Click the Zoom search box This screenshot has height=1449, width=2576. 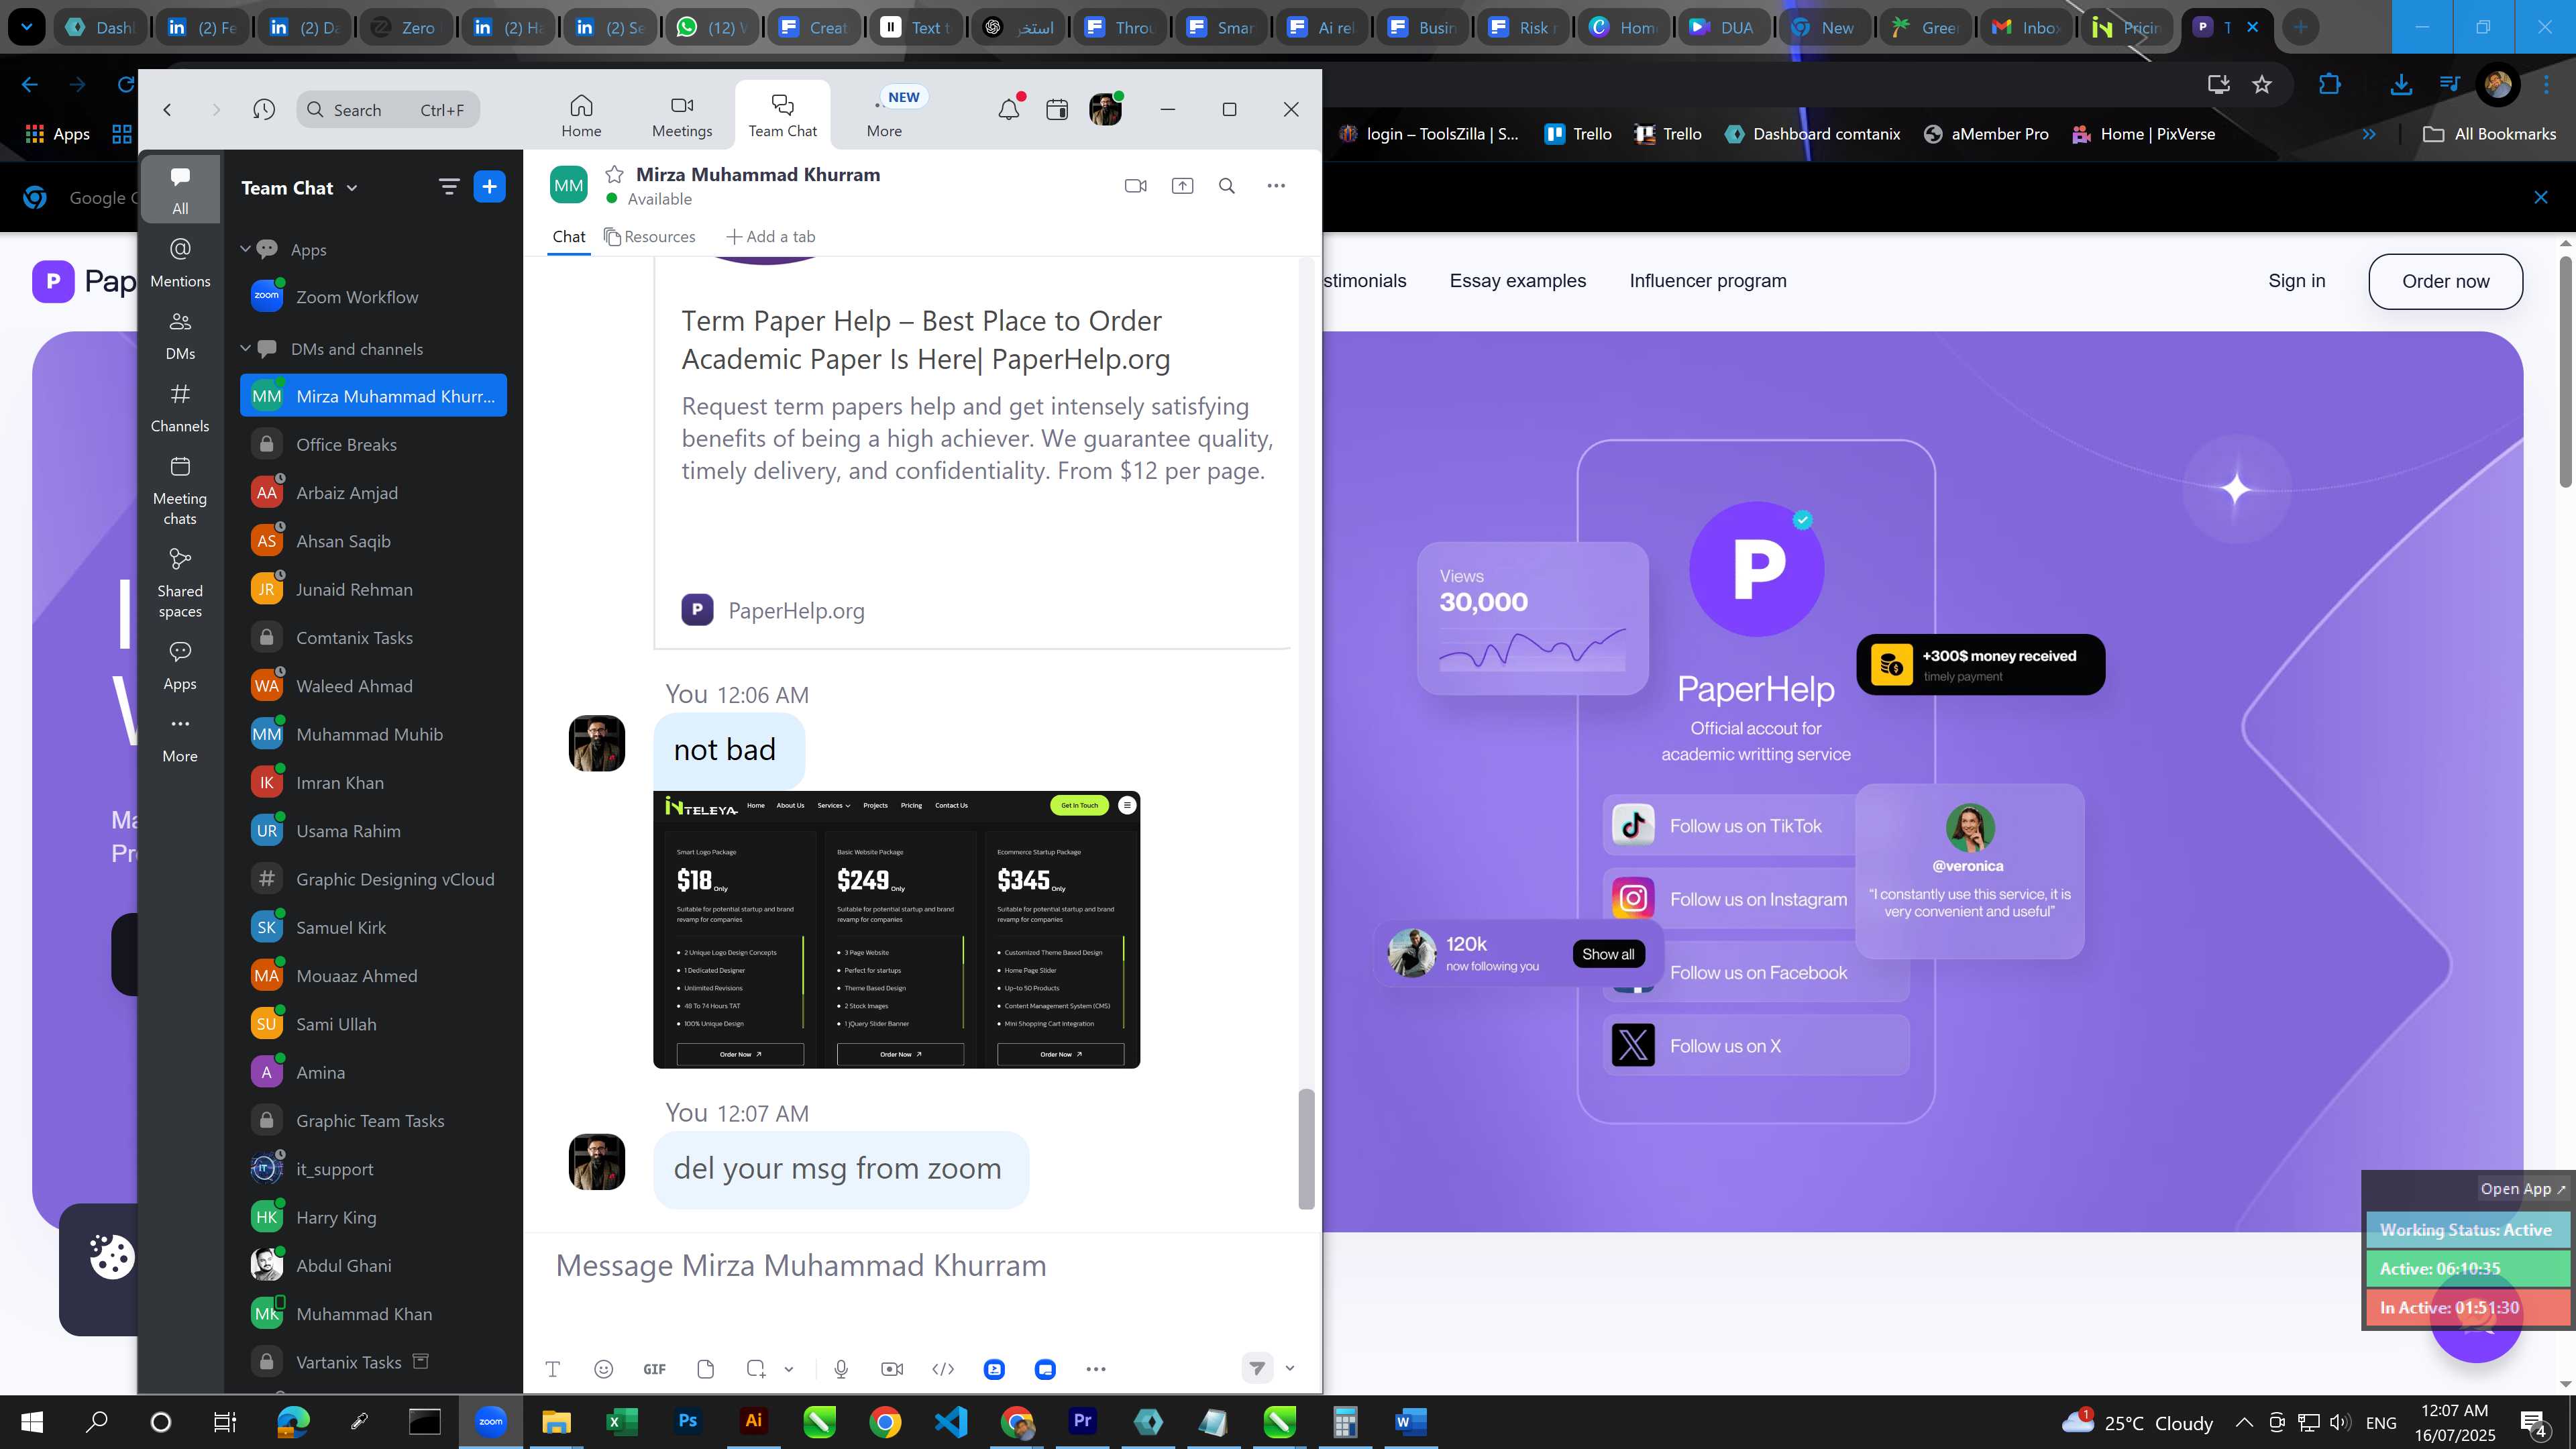388,109
